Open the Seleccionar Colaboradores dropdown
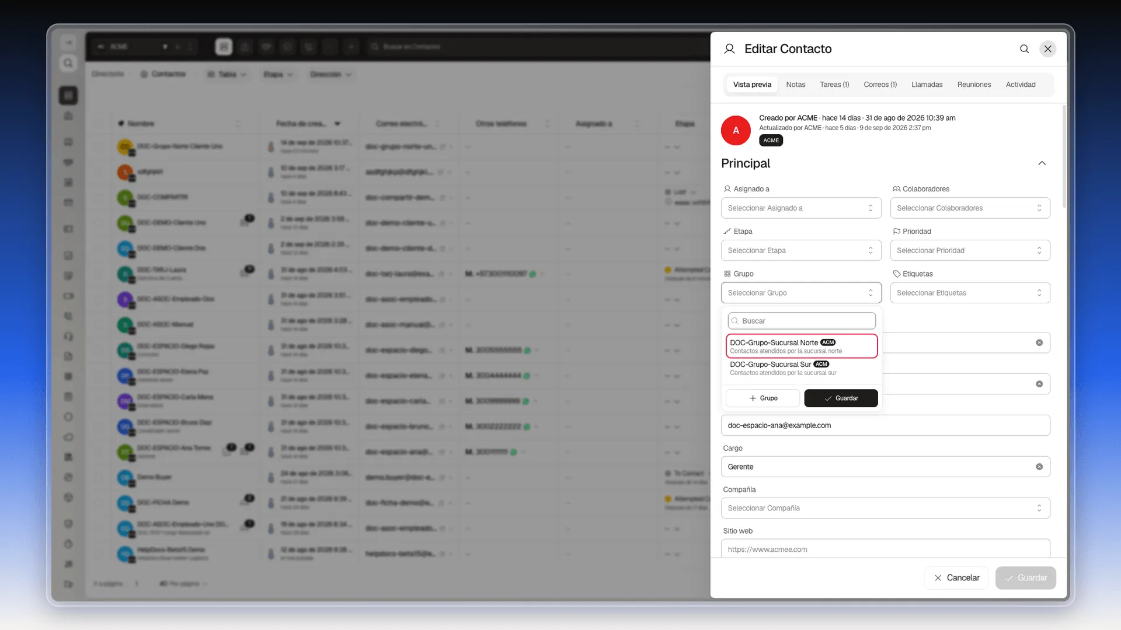 tap(970, 208)
